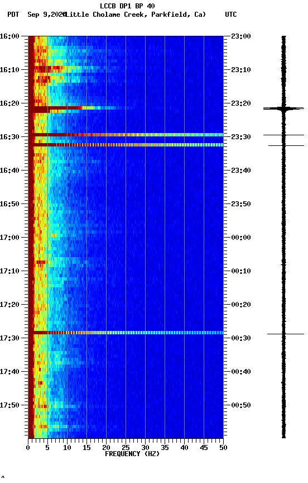Image resolution: width=308 pixels, height=483 pixels.
Task: Click the '17:10' PDT time label
Action: [x=9, y=271]
